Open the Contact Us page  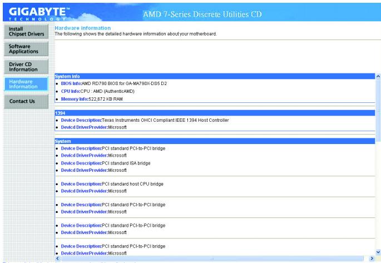pos(26,101)
